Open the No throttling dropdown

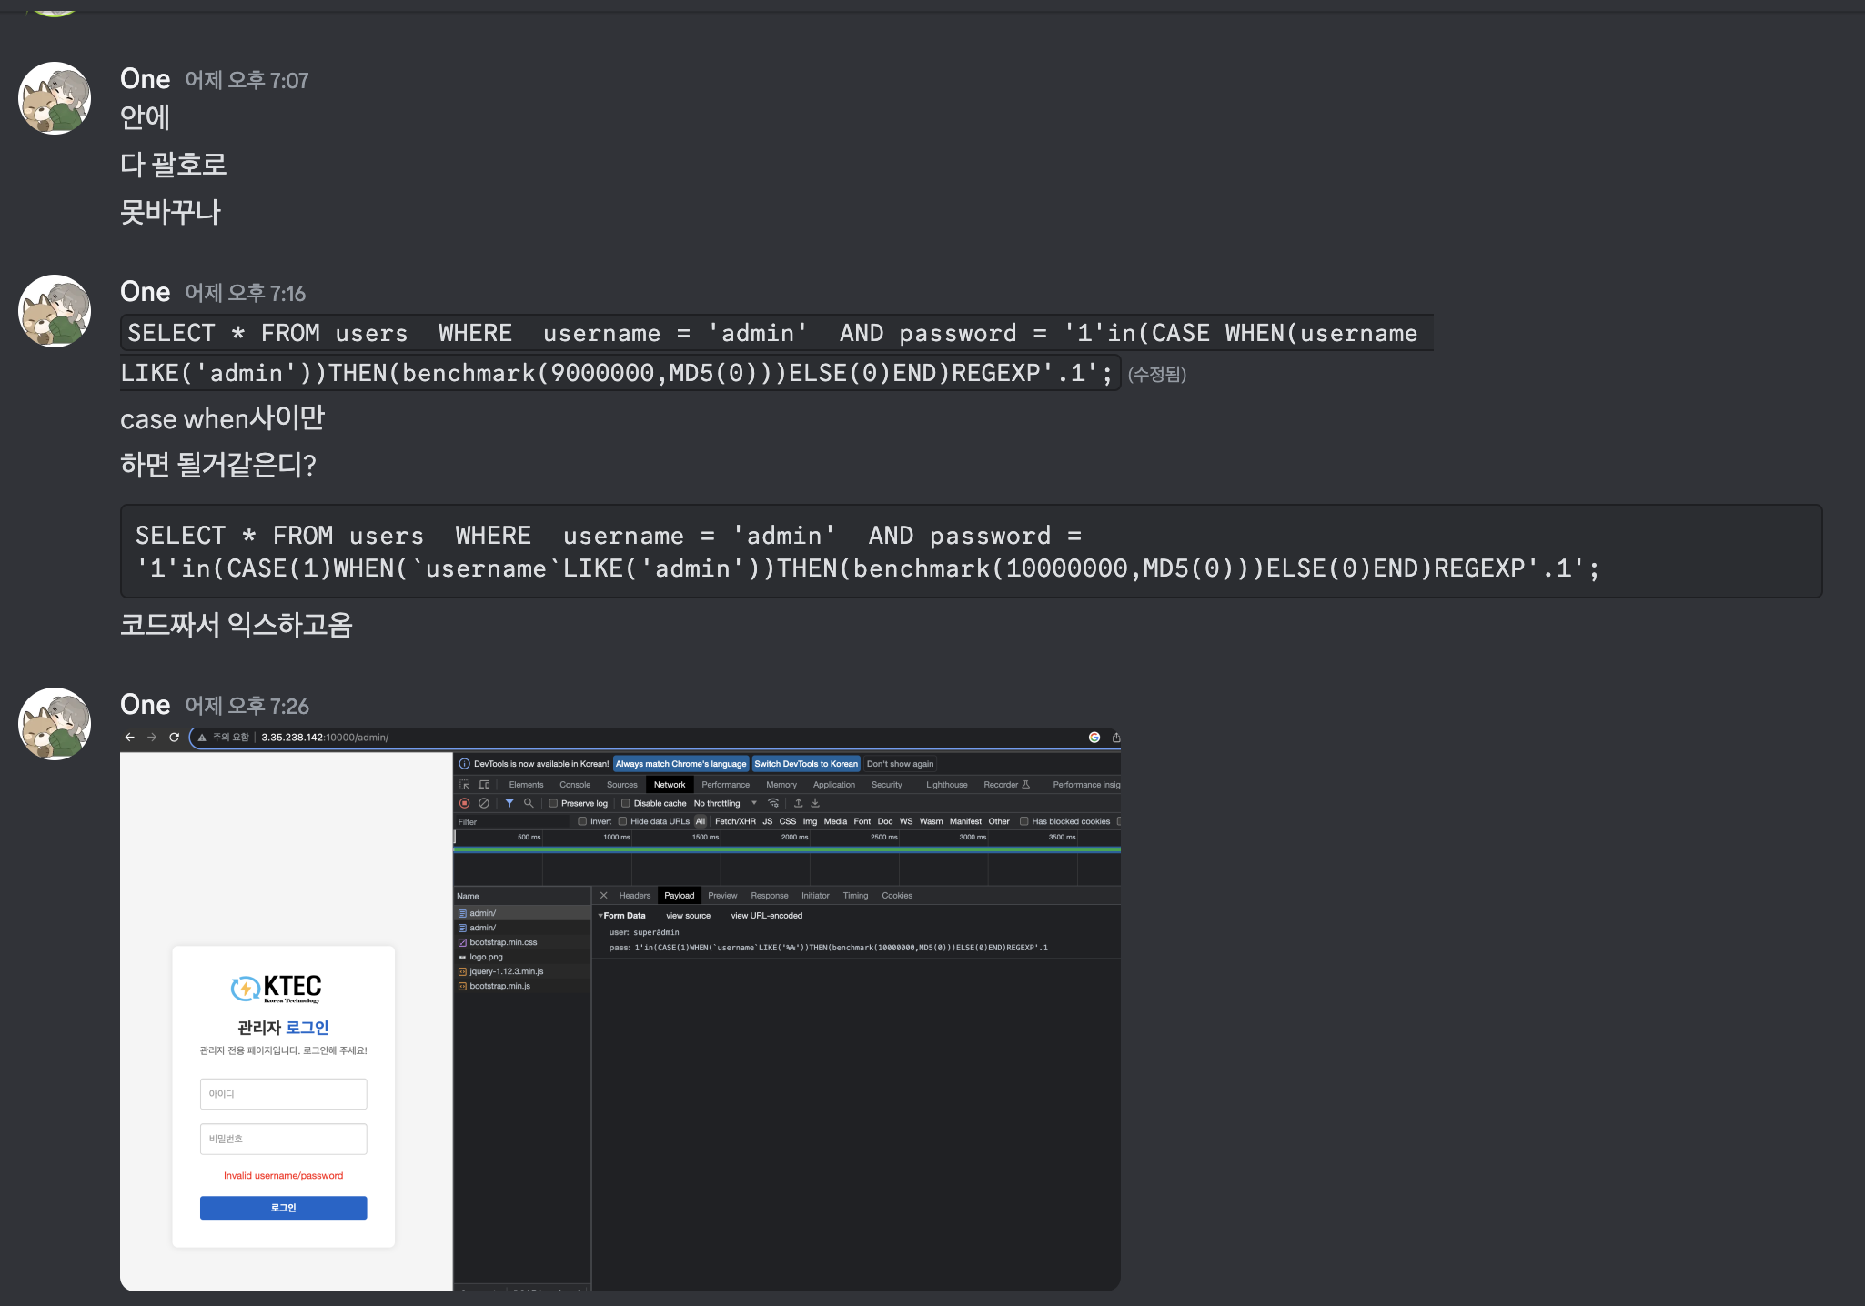pos(725,803)
